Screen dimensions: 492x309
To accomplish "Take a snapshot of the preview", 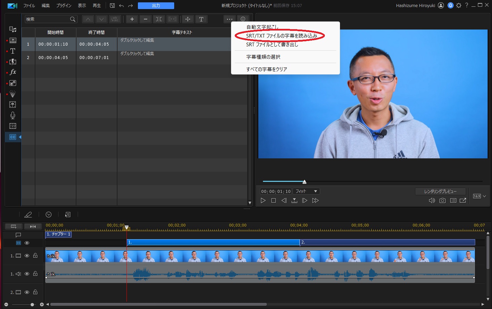I will [x=443, y=201].
